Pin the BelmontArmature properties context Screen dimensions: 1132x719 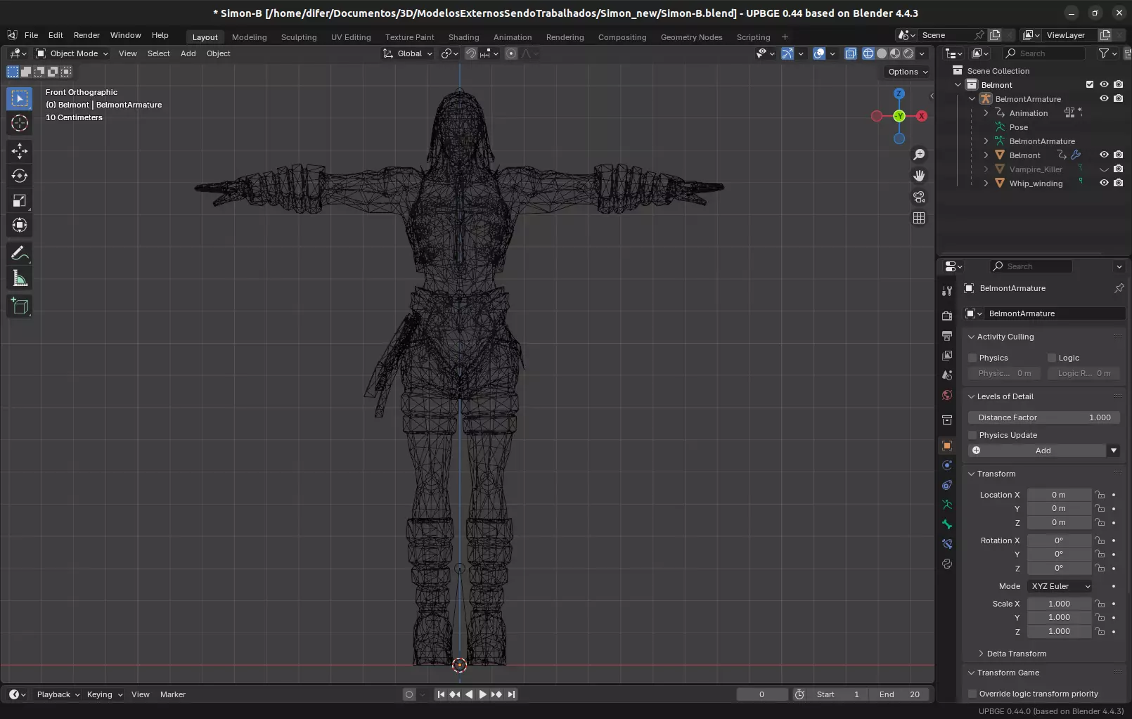1119,288
